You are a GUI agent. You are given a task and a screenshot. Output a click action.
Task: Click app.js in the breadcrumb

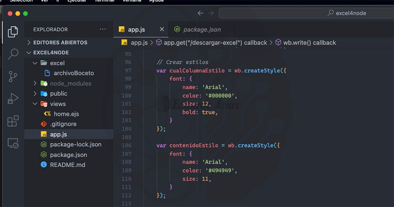pos(139,43)
